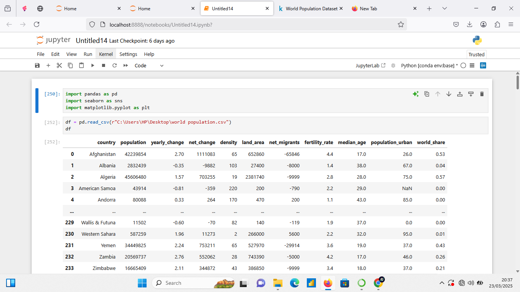Switch kernel Python [conda env:base]

[429, 65]
